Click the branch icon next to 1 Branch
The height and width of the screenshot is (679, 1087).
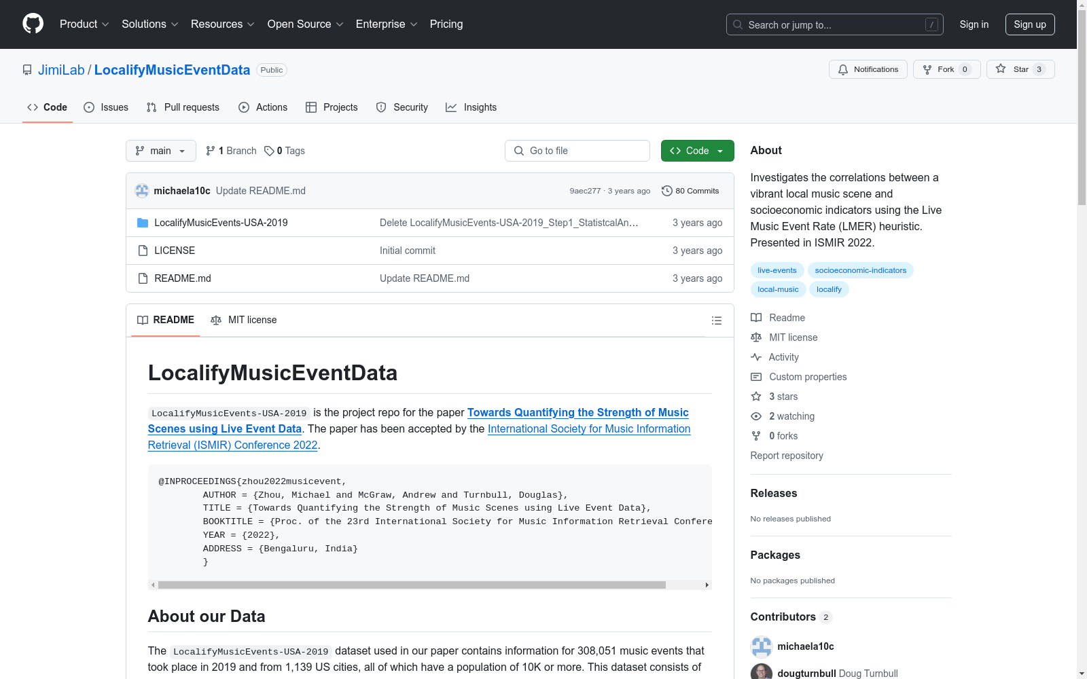point(211,151)
